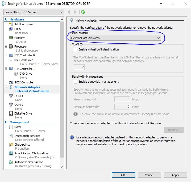Select Integration Services in Management list
Screen dimensions: 191x182
pos(27,136)
